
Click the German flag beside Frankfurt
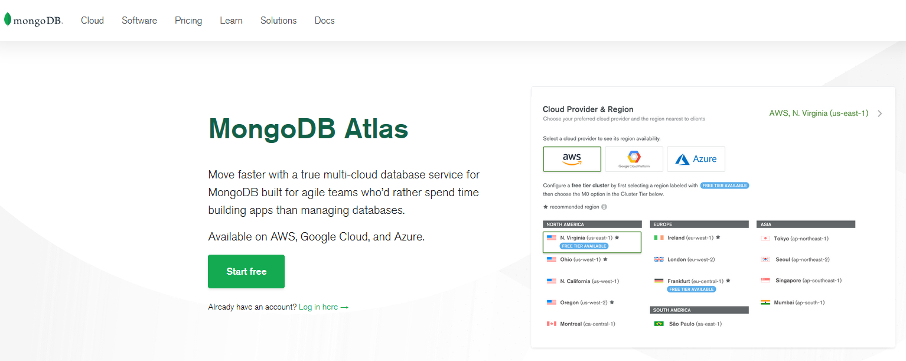click(659, 281)
